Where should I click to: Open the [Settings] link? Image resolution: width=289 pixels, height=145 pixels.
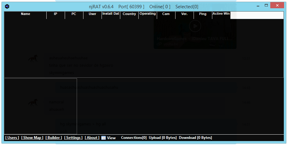click(73, 138)
